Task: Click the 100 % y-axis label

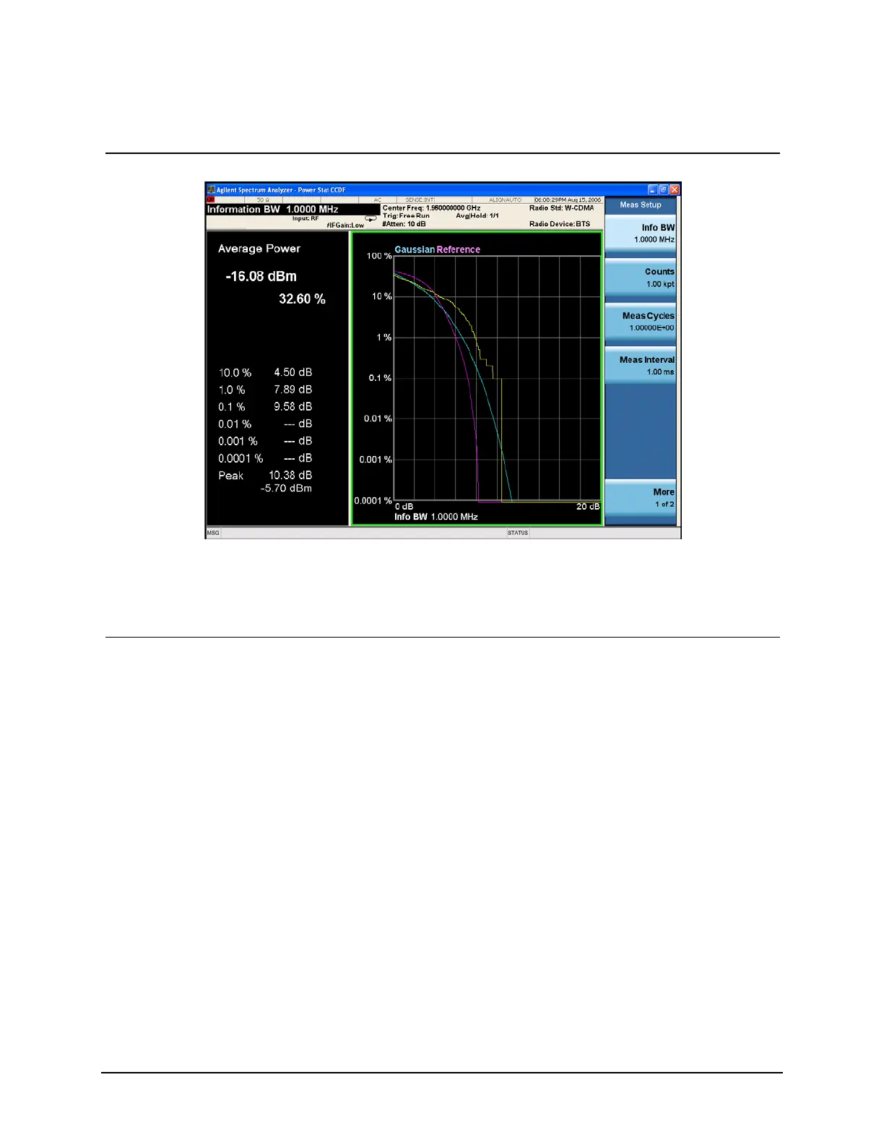Action: [379, 256]
